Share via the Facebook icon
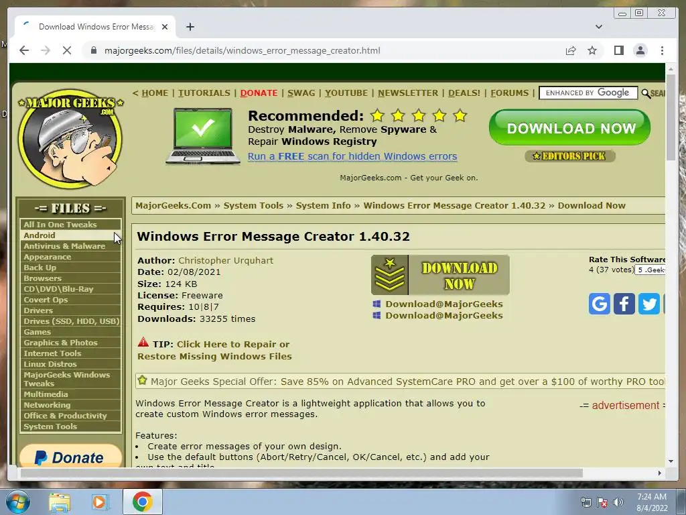 (x=624, y=304)
